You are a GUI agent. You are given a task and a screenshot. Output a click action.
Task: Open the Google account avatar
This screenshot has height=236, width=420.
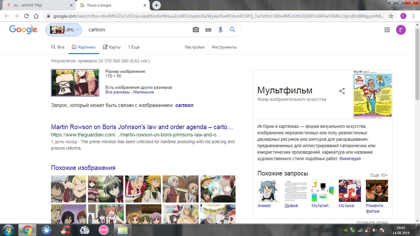click(x=401, y=30)
